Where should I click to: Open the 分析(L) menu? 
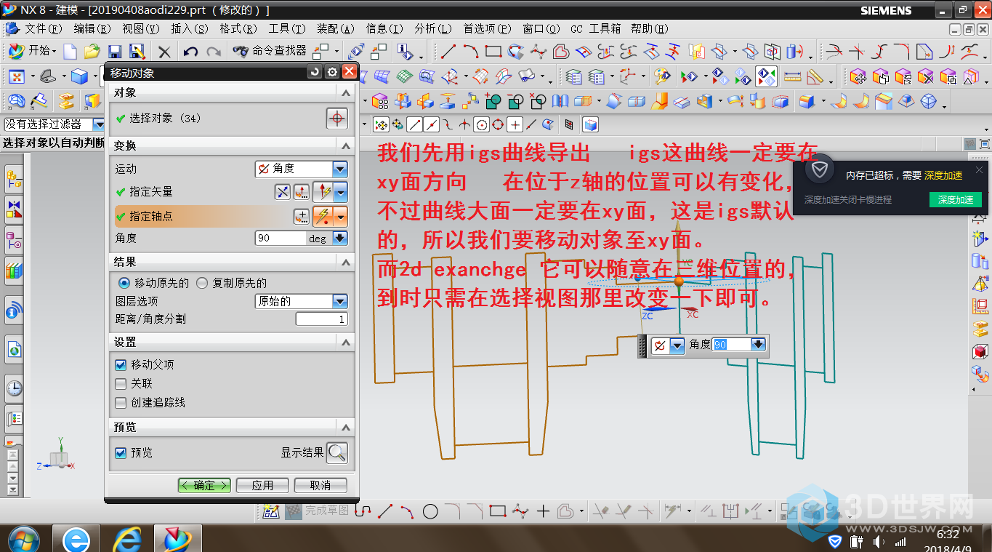pyautogui.click(x=432, y=29)
